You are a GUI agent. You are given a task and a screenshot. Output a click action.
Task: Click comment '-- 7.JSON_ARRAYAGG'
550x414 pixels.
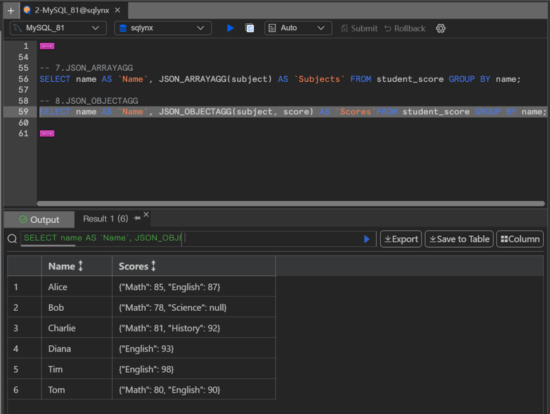click(87, 67)
